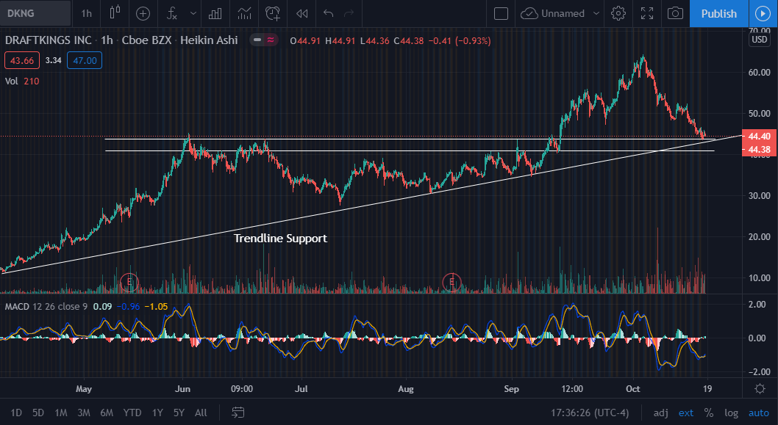Select the 3M date range

[x=84, y=413]
